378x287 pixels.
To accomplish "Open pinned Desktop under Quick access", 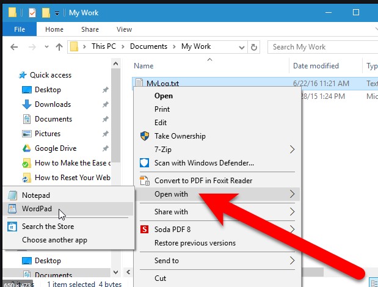I will (48, 90).
